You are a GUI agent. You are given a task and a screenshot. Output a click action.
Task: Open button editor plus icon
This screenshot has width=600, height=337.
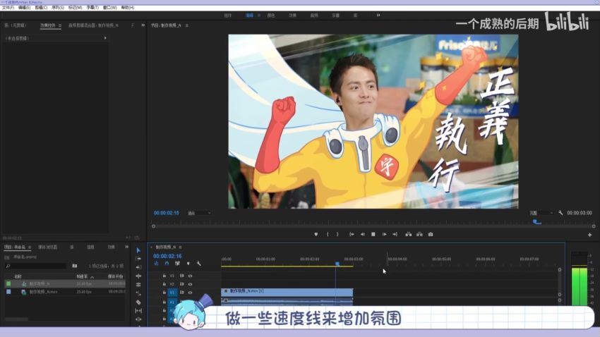[x=589, y=235]
